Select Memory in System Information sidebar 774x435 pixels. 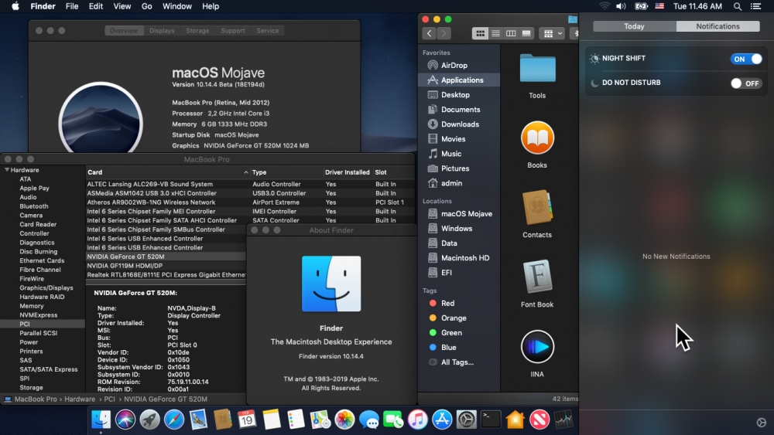pyautogui.click(x=32, y=306)
